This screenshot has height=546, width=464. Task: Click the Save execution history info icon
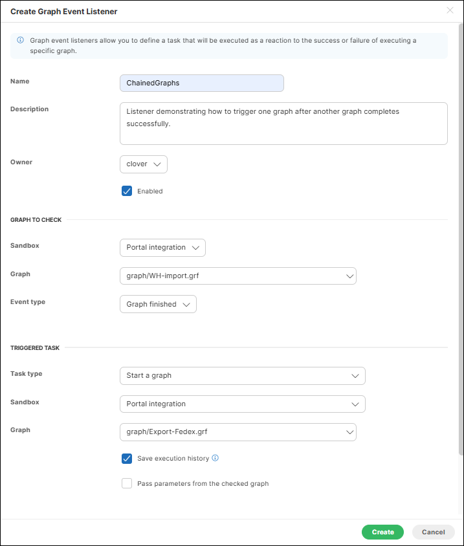pos(215,458)
